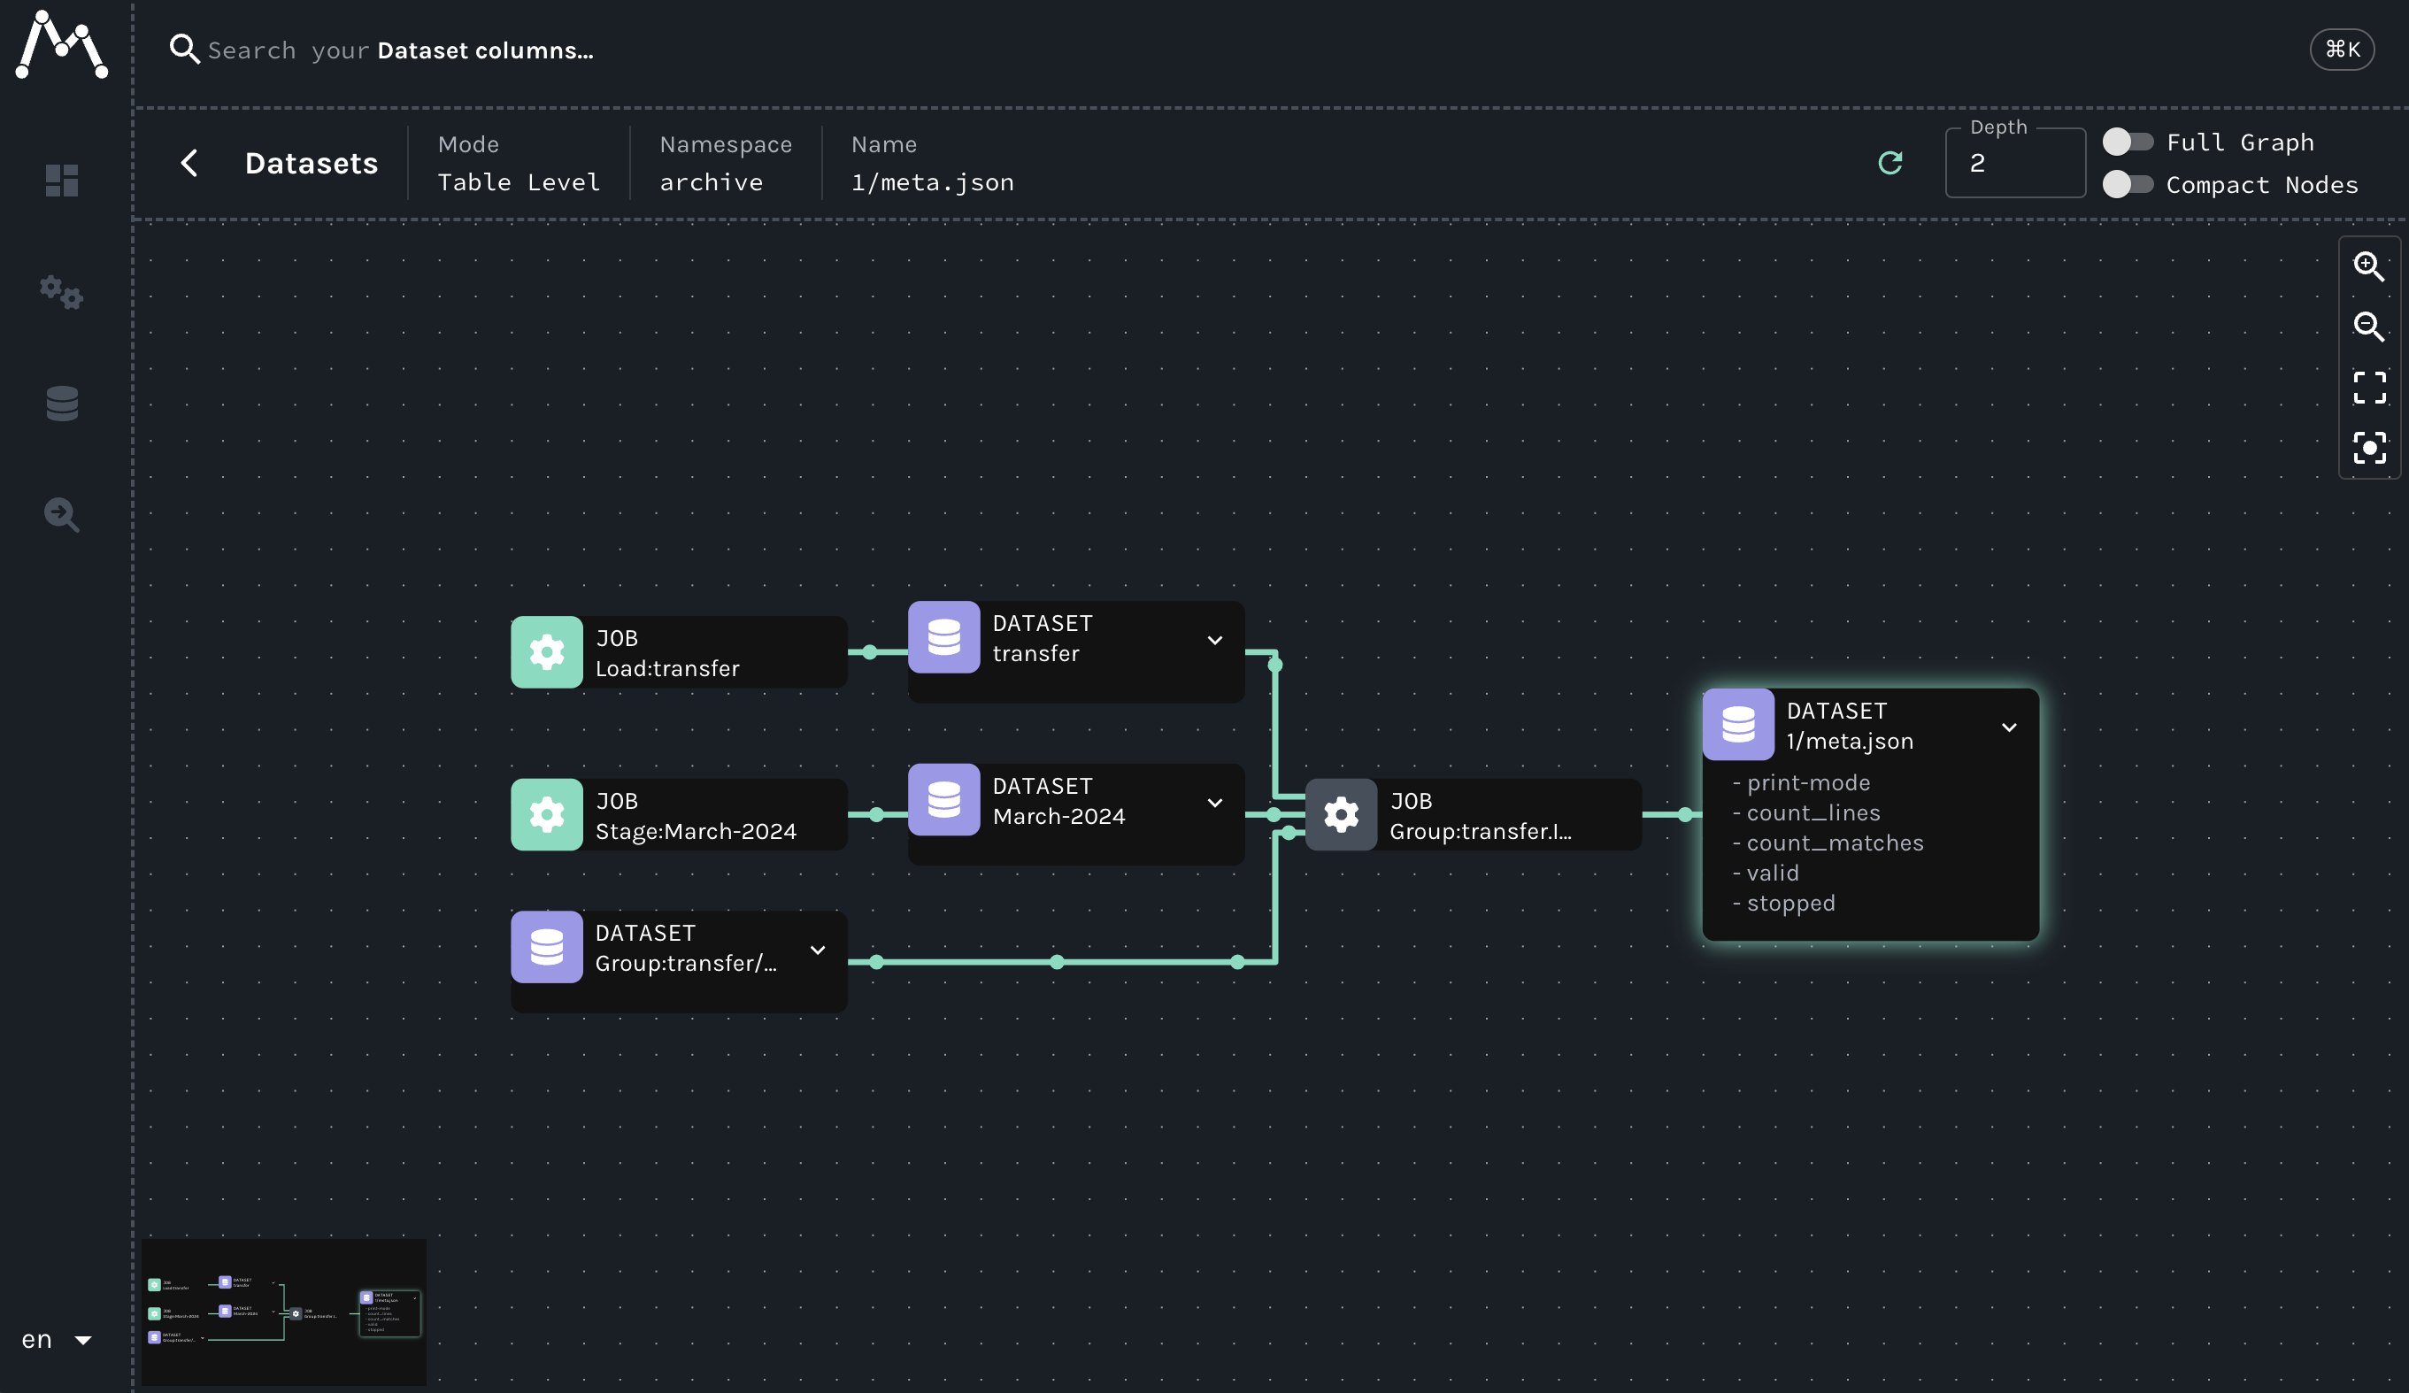
Task: Collapse the 1/meta.json dataset columns
Action: click(2008, 727)
